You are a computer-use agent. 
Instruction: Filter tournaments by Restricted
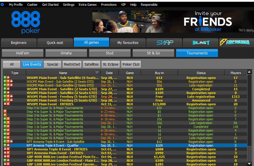click(72, 64)
